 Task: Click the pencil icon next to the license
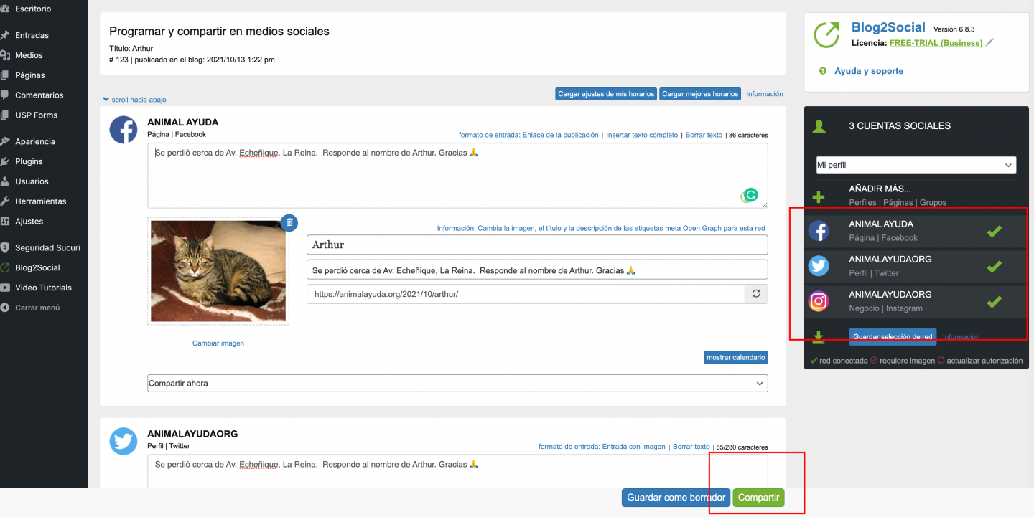pyautogui.click(x=990, y=43)
